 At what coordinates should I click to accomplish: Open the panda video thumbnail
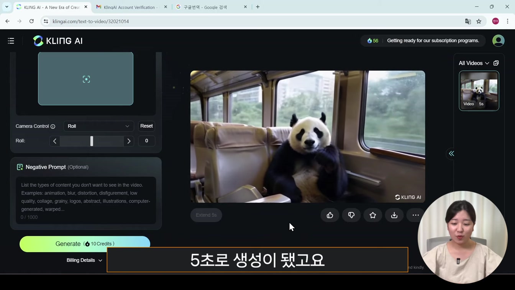point(479,91)
